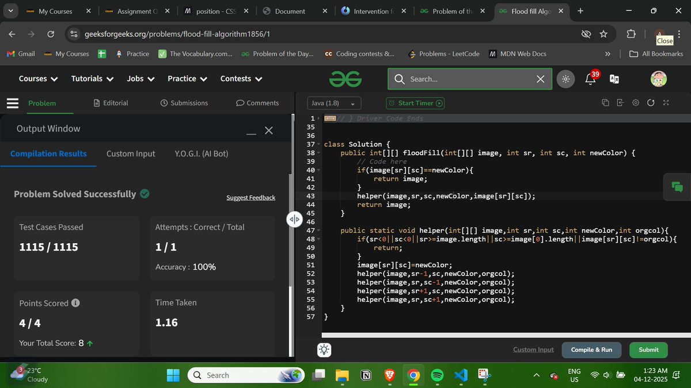The width and height of the screenshot is (691, 388).
Task: Open the All Bookmarks folder
Action: tap(656, 53)
